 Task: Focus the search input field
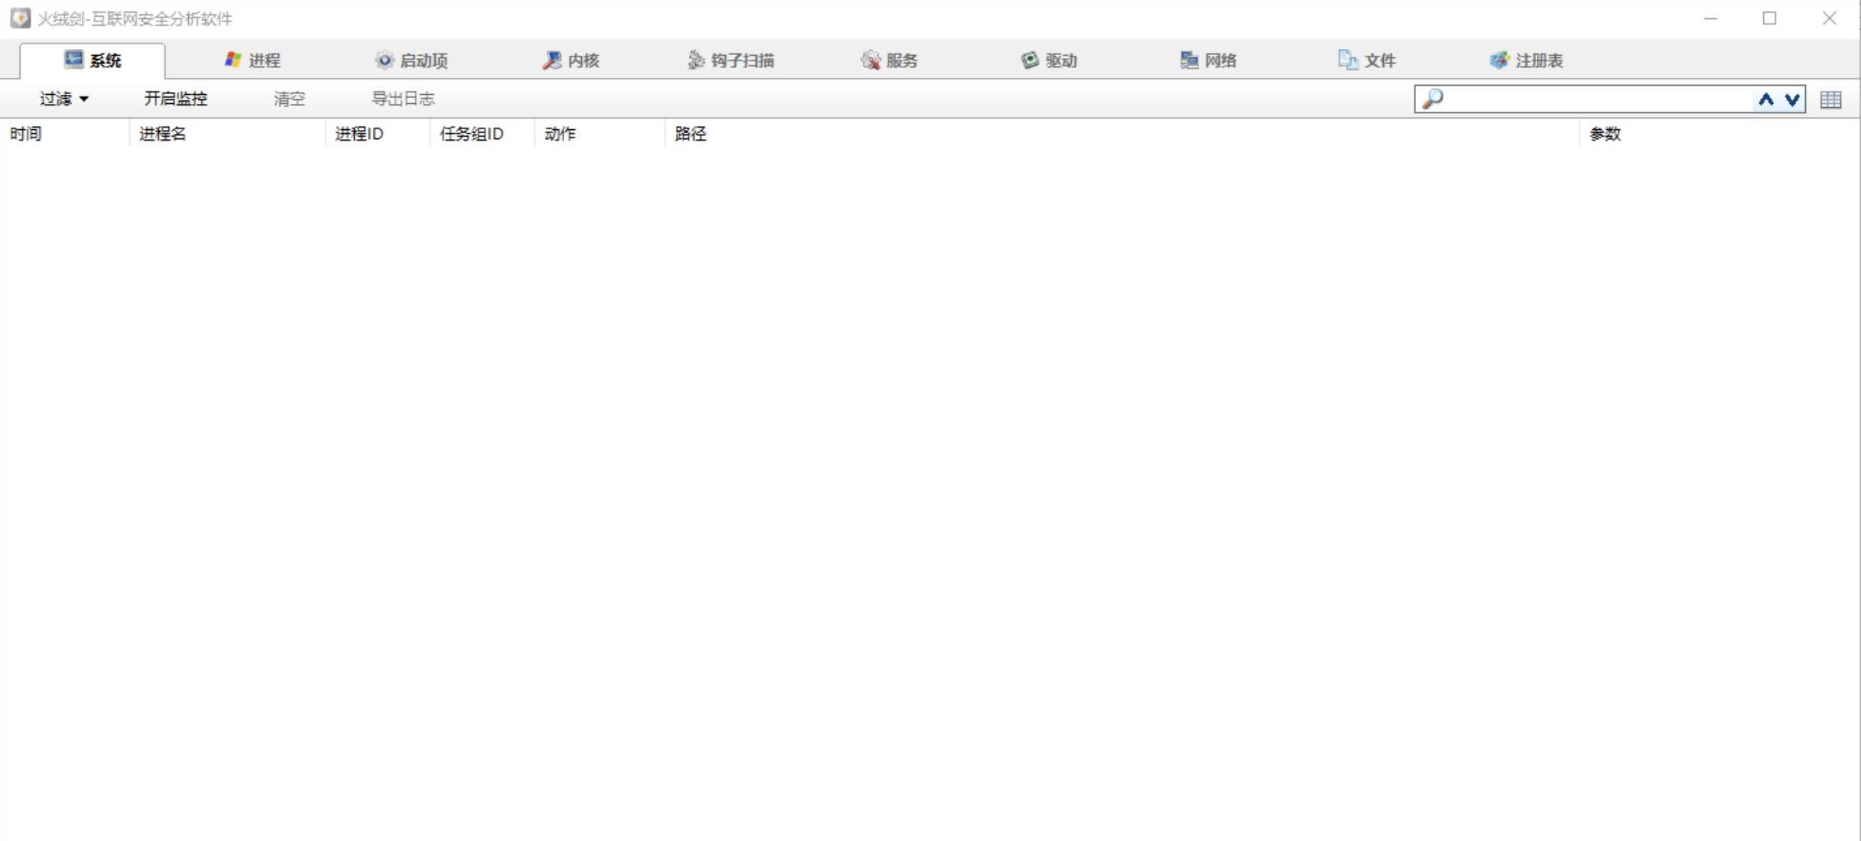point(1598,99)
